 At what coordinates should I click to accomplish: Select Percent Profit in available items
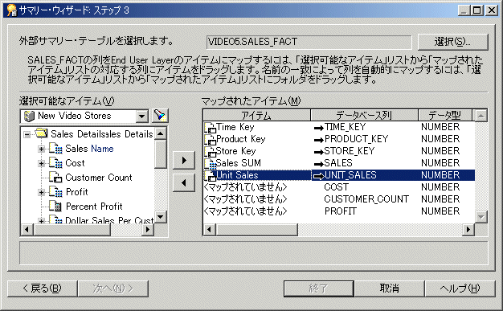point(94,207)
